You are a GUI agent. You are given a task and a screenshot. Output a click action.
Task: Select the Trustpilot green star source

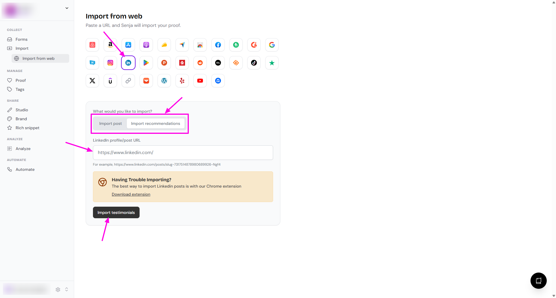[272, 63]
